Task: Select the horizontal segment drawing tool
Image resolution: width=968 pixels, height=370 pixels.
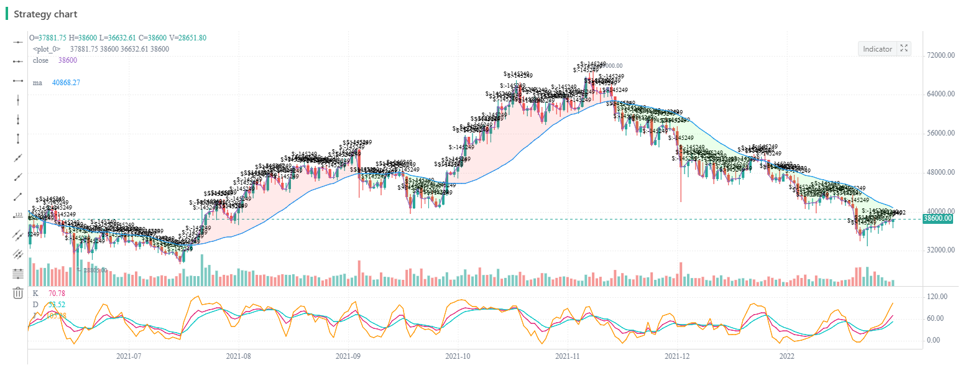Action: coord(18,81)
